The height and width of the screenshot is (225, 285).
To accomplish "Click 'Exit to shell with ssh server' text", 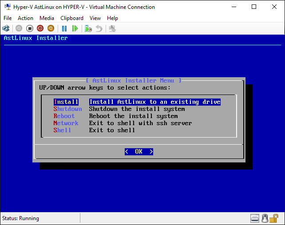I will tap(140, 123).
